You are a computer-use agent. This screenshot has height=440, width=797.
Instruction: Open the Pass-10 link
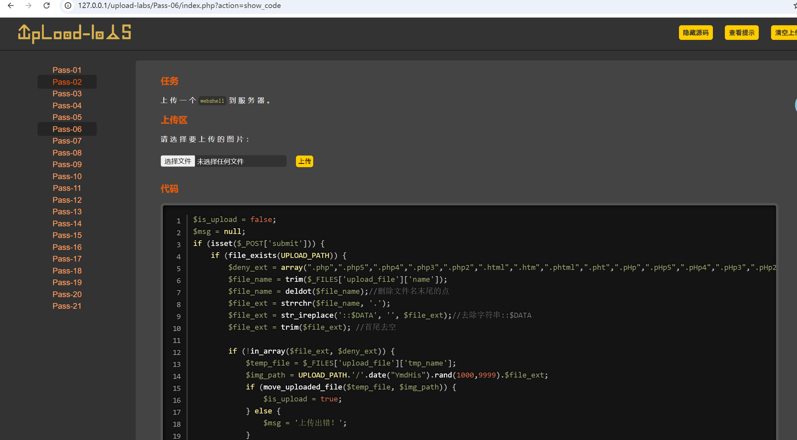click(67, 176)
